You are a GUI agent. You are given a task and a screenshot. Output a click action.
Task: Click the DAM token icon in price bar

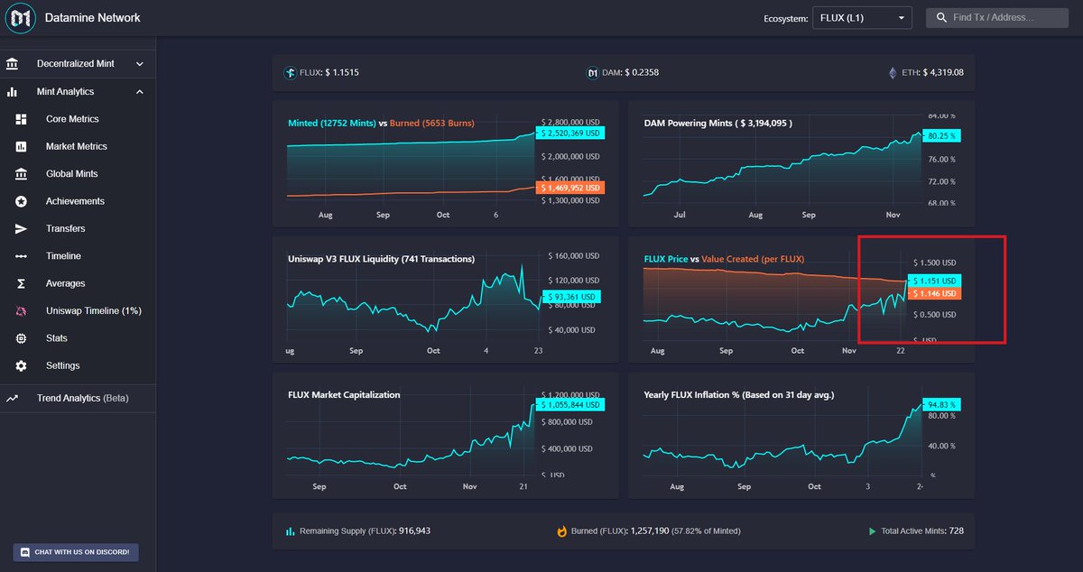pos(593,72)
